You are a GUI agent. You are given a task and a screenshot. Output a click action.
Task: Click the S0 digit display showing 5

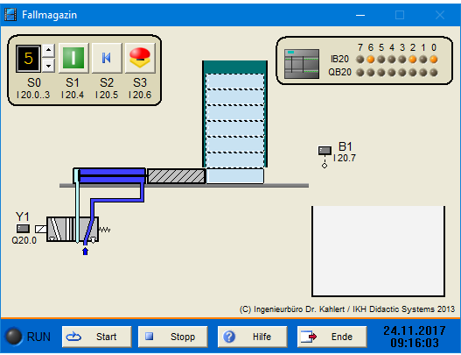pos(28,59)
